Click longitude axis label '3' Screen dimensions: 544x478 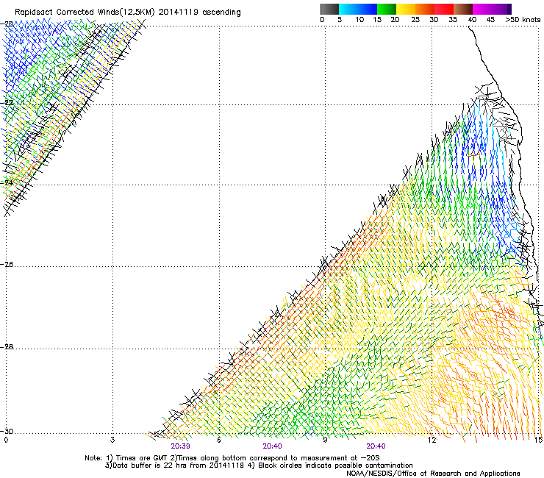pos(112,440)
